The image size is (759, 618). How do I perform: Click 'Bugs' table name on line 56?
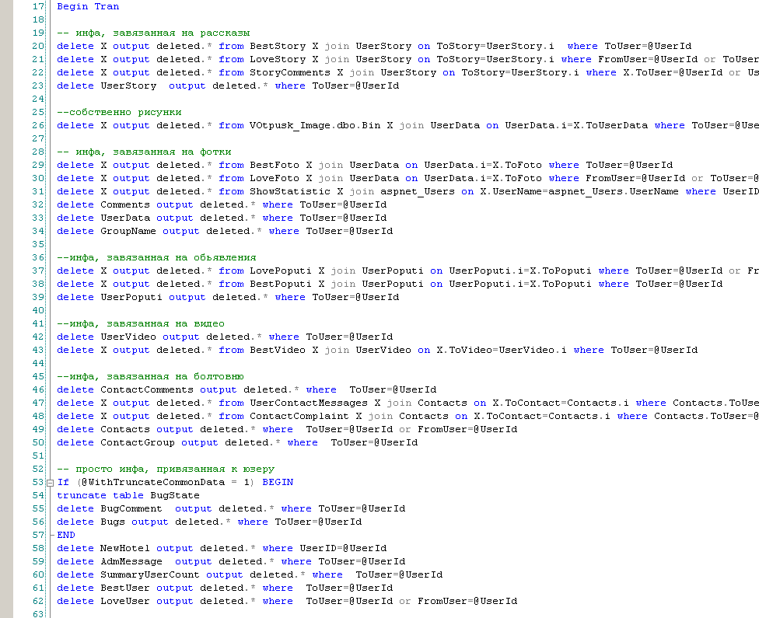(x=113, y=522)
